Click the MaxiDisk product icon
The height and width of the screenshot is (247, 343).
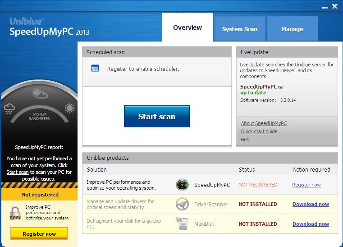click(182, 224)
